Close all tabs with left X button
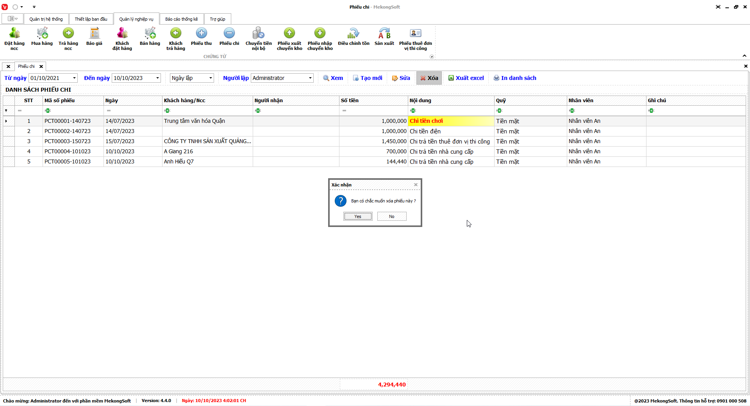 pyautogui.click(x=8, y=66)
